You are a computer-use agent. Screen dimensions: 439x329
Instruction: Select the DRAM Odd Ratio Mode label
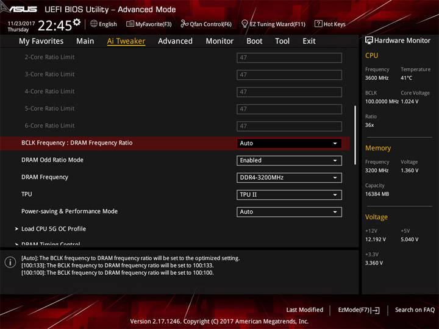pyautogui.click(x=52, y=160)
